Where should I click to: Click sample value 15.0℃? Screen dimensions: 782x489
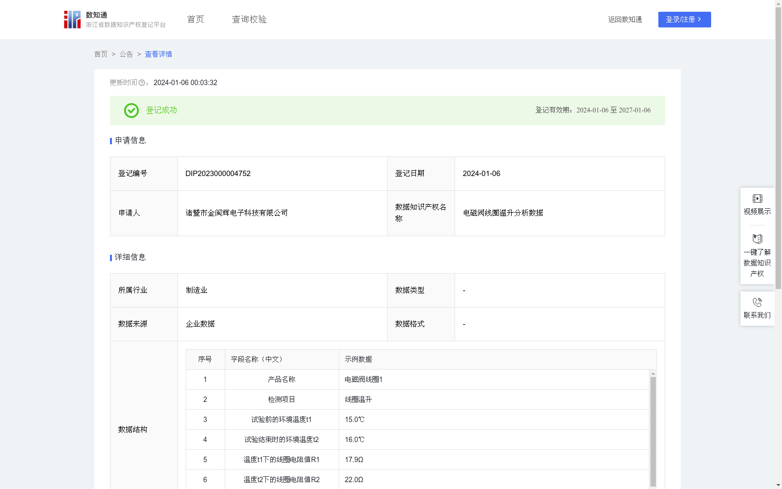point(355,420)
